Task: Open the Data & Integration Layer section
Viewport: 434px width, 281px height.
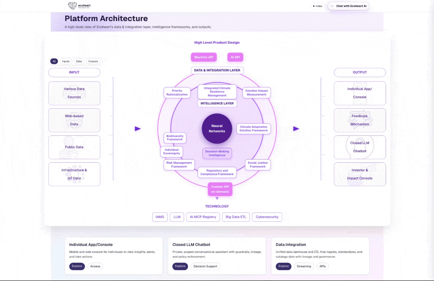Action: (x=217, y=70)
